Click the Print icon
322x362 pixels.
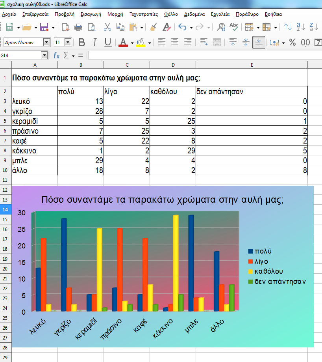click(78, 27)
